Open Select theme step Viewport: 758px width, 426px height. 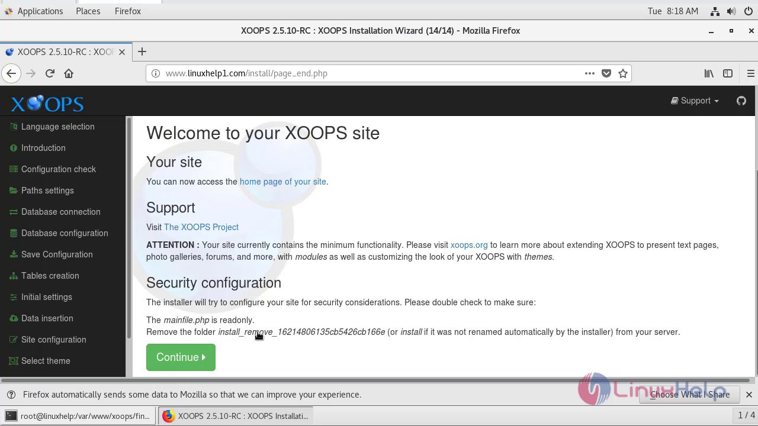coord(45,361)
